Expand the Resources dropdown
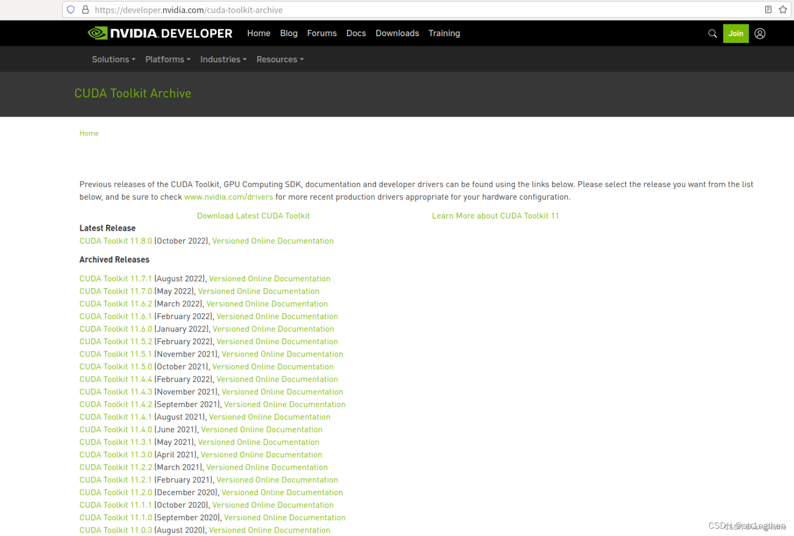The image size is (794, 536). click(280, 59)
